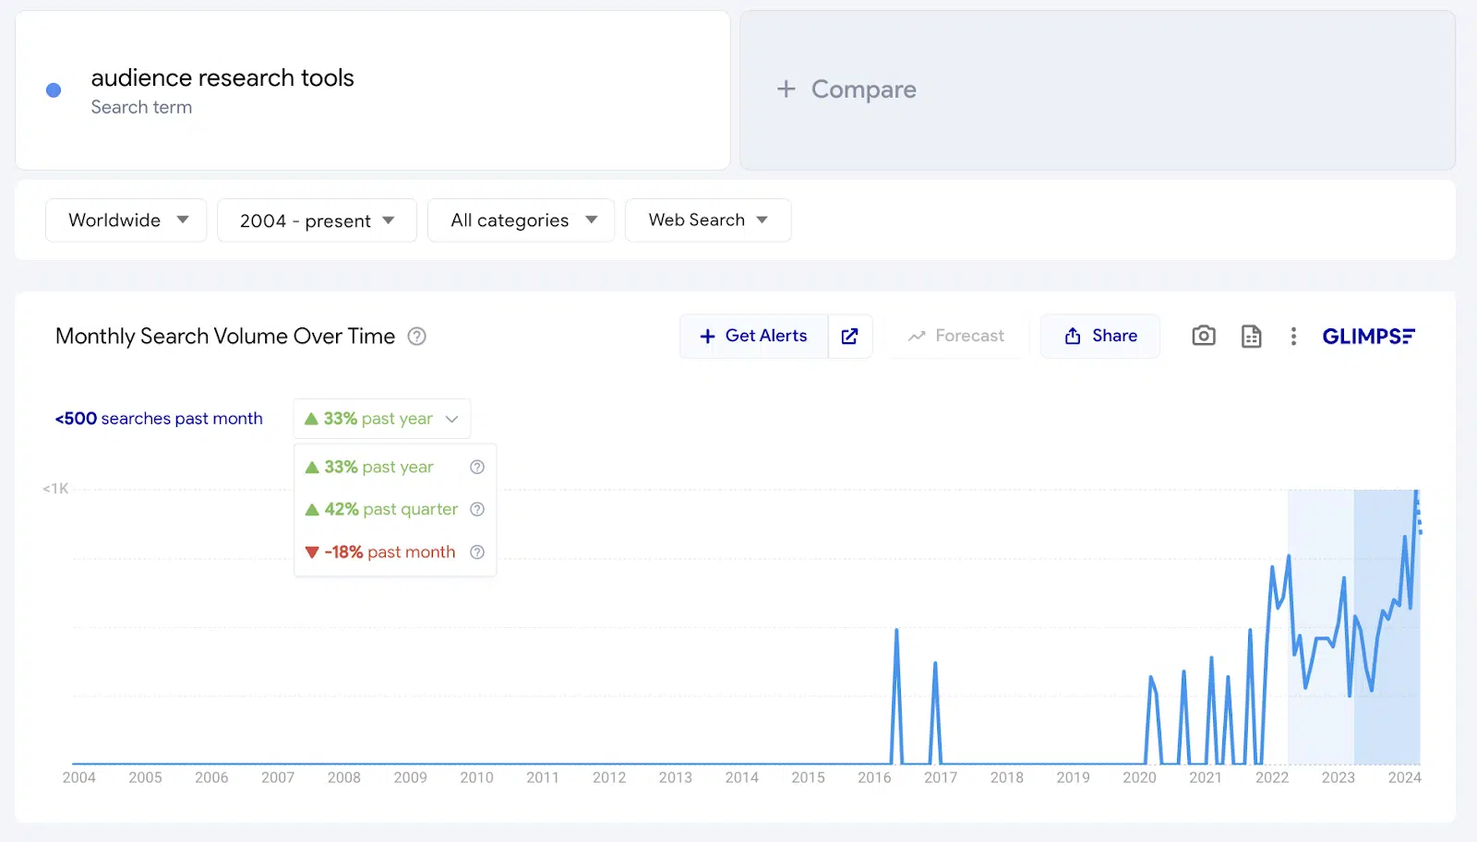The image size is (1477, 842).
Task: Click the camera screenshot icon
Action: point(1204,336)
